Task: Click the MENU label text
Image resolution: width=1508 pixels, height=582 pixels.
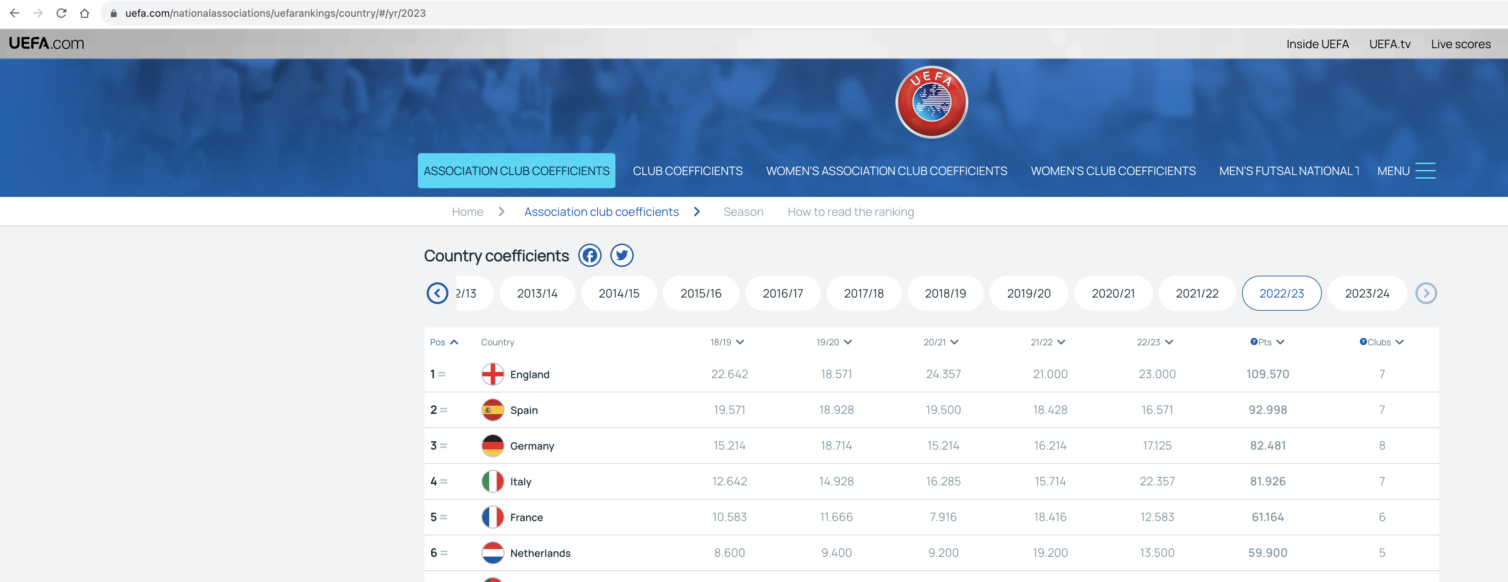Action: 1393,171
